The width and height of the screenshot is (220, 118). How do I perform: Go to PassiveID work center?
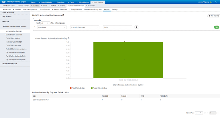90,6
